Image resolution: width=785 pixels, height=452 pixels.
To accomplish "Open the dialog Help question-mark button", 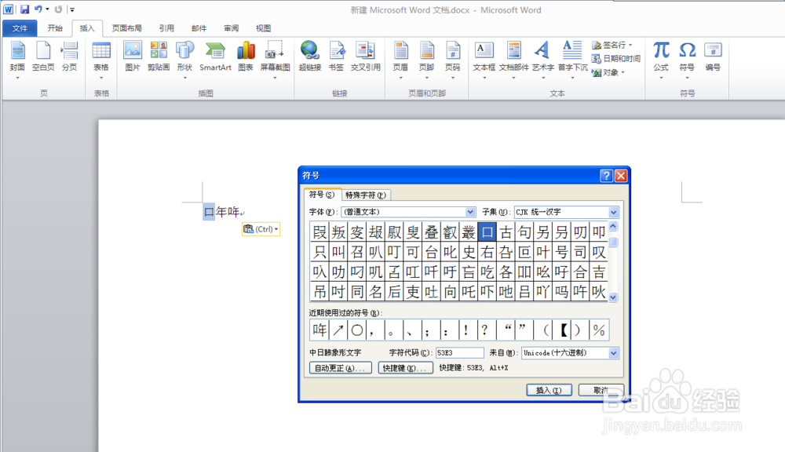I will tap(606, 176).
